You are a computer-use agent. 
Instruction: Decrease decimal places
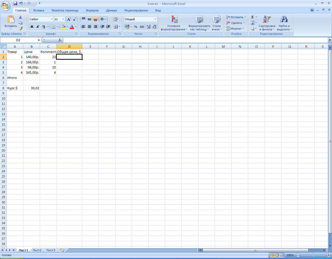(x=154, y=27)
